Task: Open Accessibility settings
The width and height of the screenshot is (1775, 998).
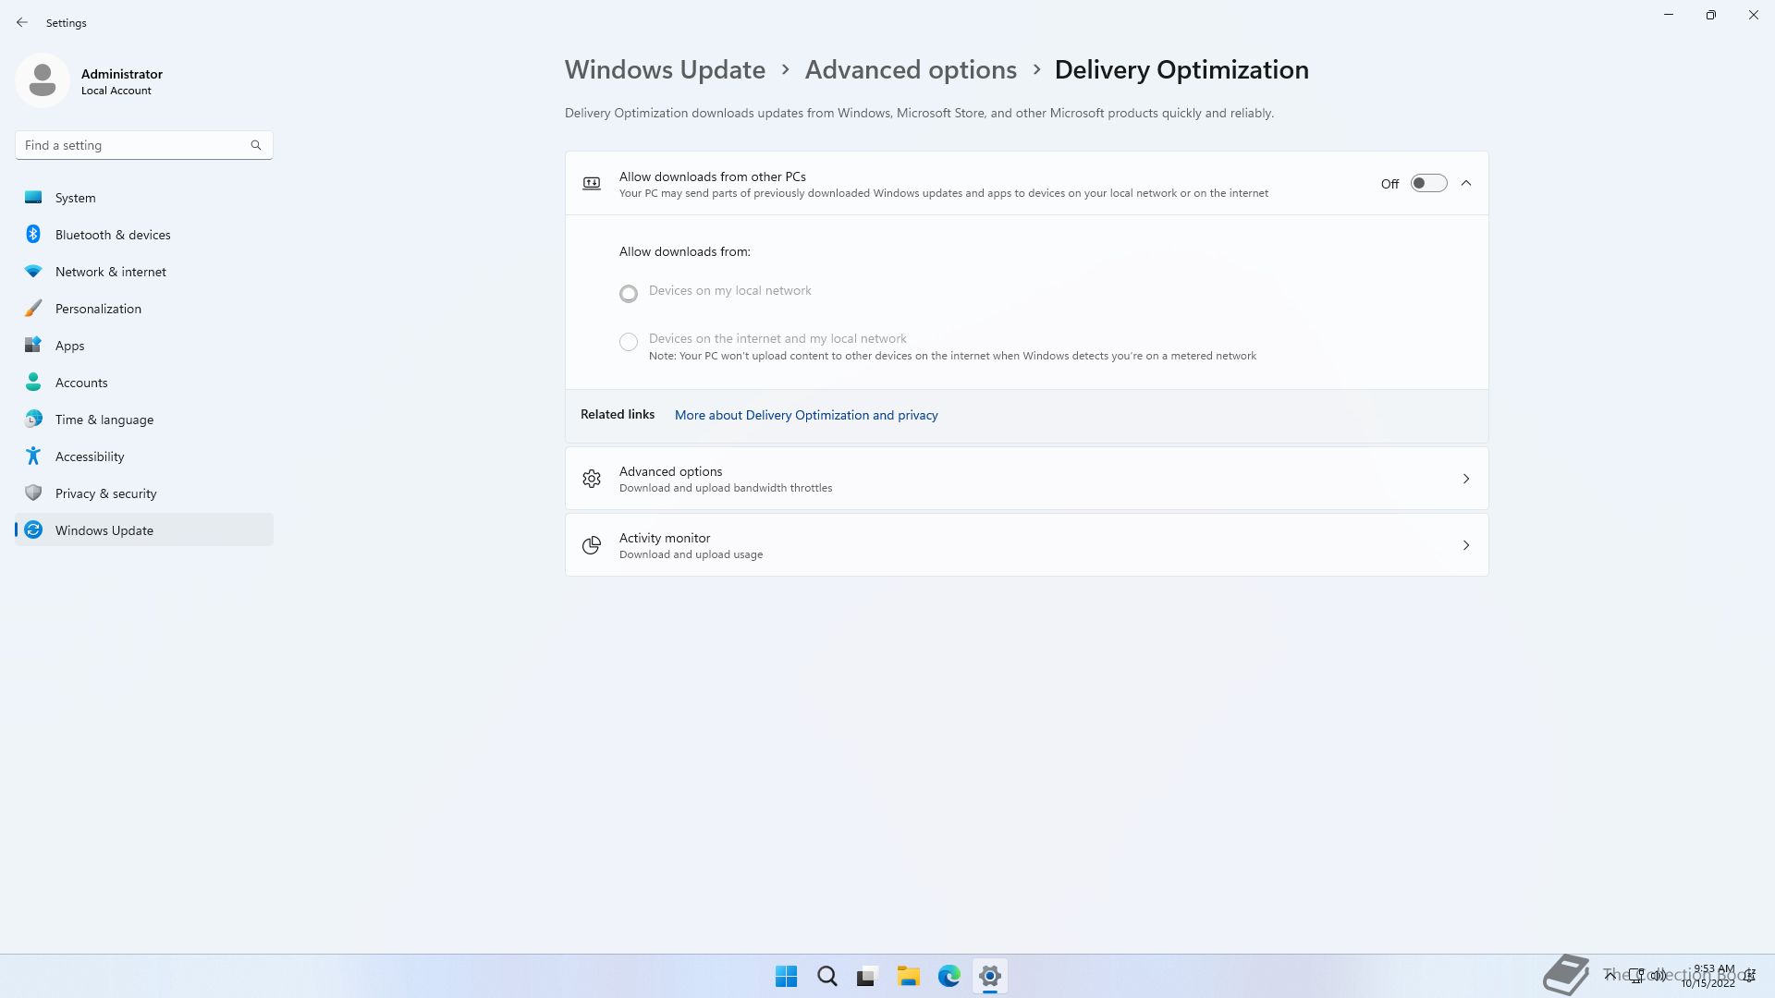Action: (90, 456)
